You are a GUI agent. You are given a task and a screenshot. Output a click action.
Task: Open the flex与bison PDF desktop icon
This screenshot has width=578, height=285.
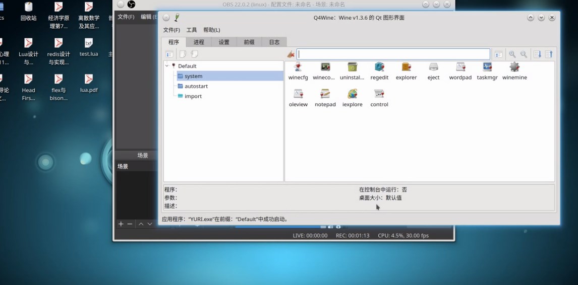(x=58, y=87)
